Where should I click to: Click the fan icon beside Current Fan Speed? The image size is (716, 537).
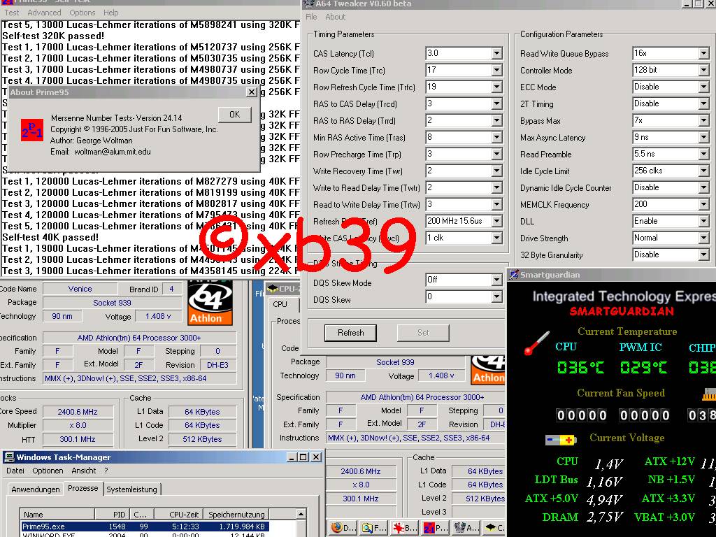pyautogui.click(x=709, y=394)
